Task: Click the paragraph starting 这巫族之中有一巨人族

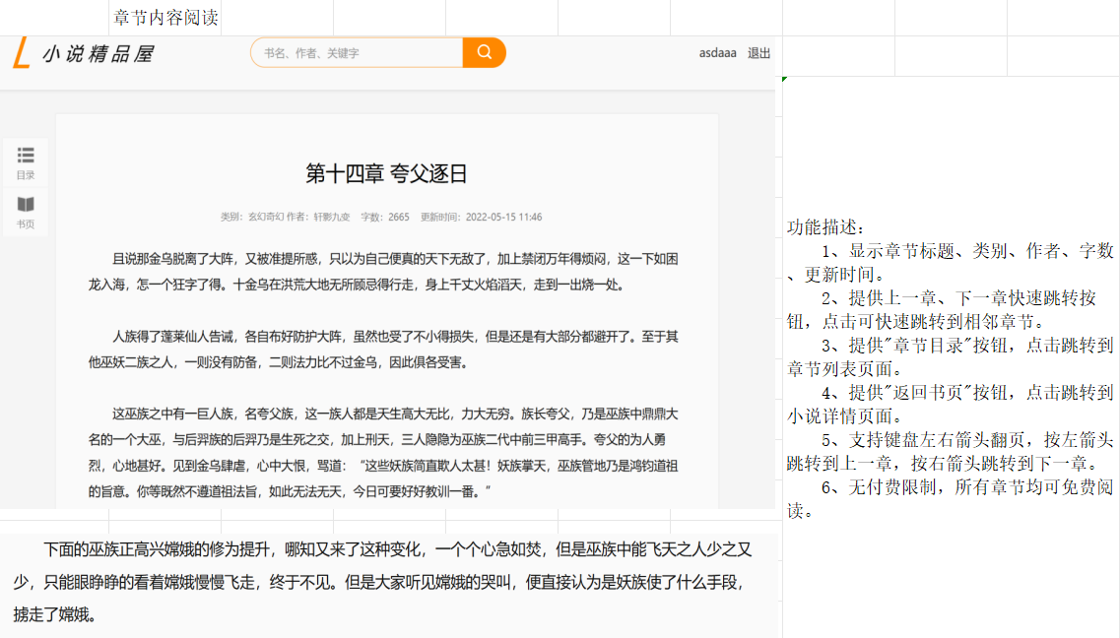Action: (x=383, y=453)
